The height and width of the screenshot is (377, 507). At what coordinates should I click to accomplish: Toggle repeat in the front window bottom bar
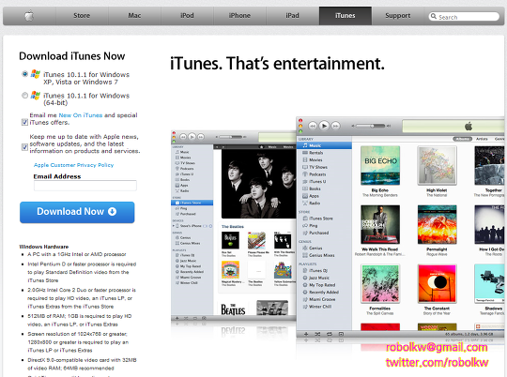[330, 334]
